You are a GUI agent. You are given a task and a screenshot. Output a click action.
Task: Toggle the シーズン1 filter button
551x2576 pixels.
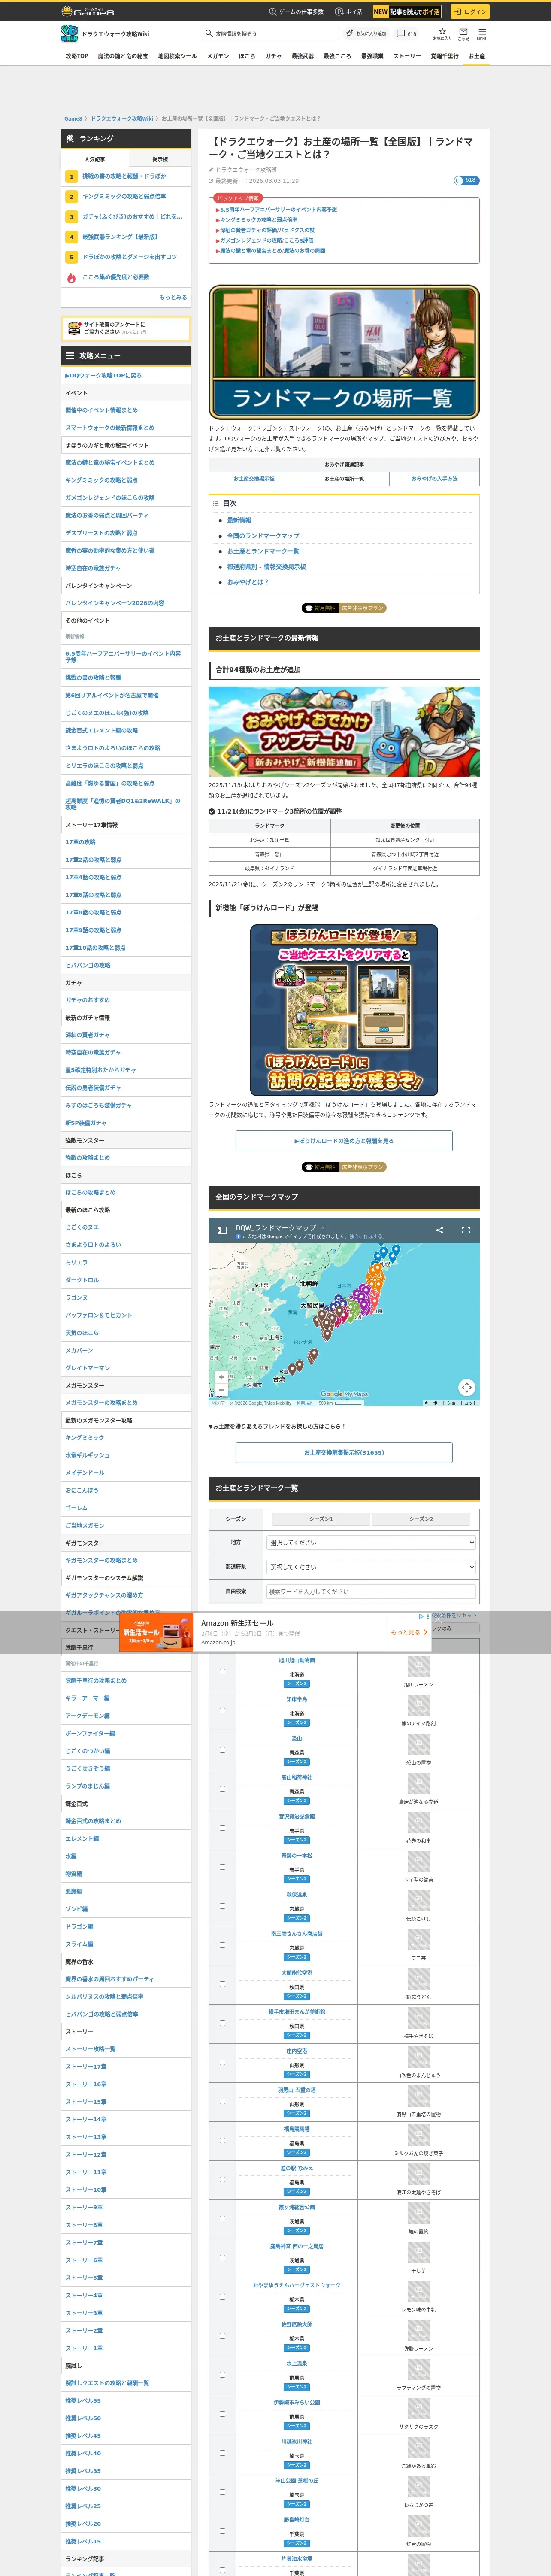click(x=320, y=1519)
